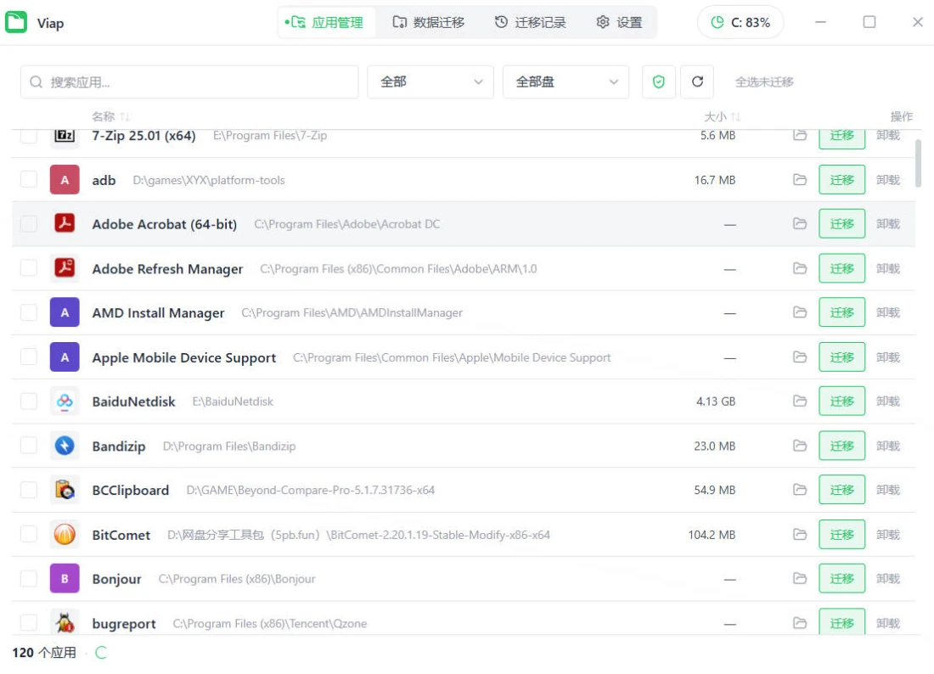Open folder location for Apple Mobile Device Support
Image resolution: width=934 pixels, height=674 pixels.
point(799,357)
